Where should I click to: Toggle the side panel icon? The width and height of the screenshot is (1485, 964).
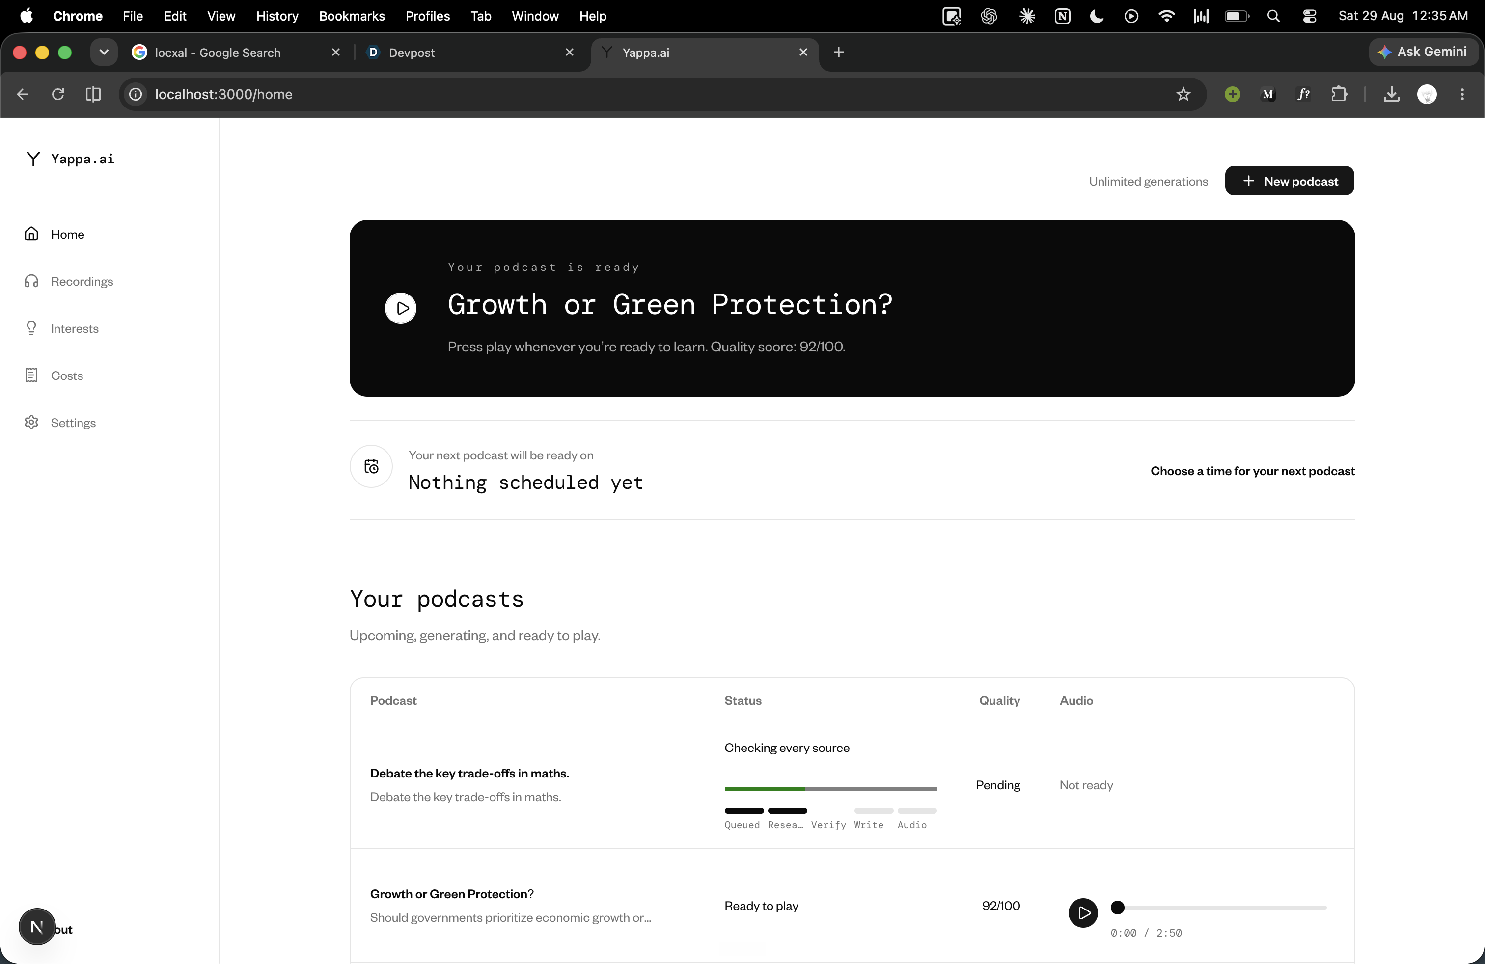(93, 94)
